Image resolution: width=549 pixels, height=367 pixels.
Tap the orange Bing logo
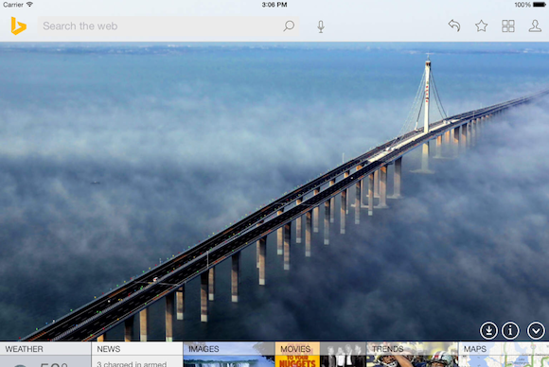coord(19,26)
